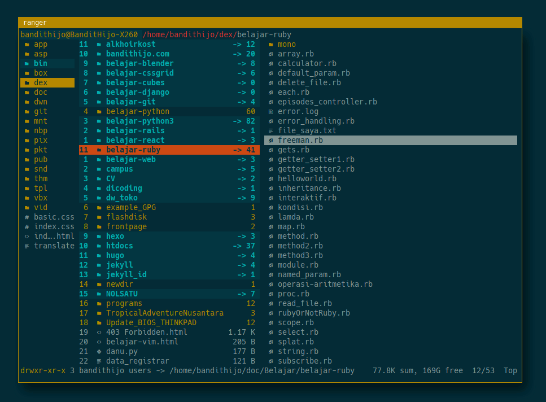The height and width of the screenshot is (402, 546).
Task: Click the ranger window title bar
Action: (x=270, y=23)
